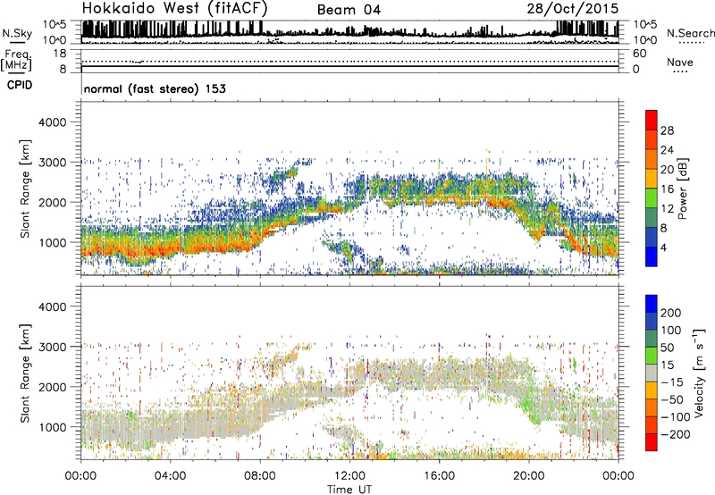Click 'Slant Range [km]' label of velocity panel

pyautogui.click(x=25, y=373)
